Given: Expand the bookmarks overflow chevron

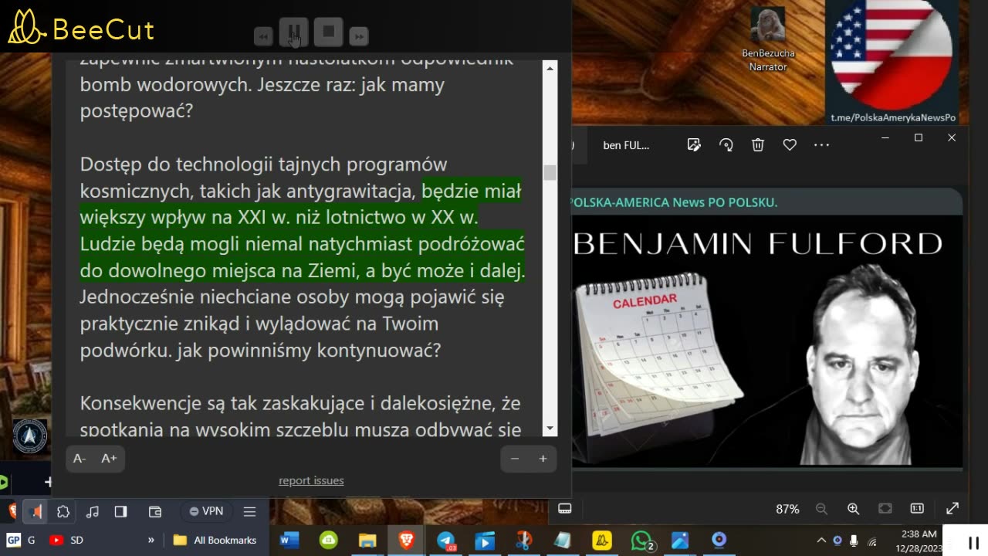Looking at the screenshot, I should [151, 540].
